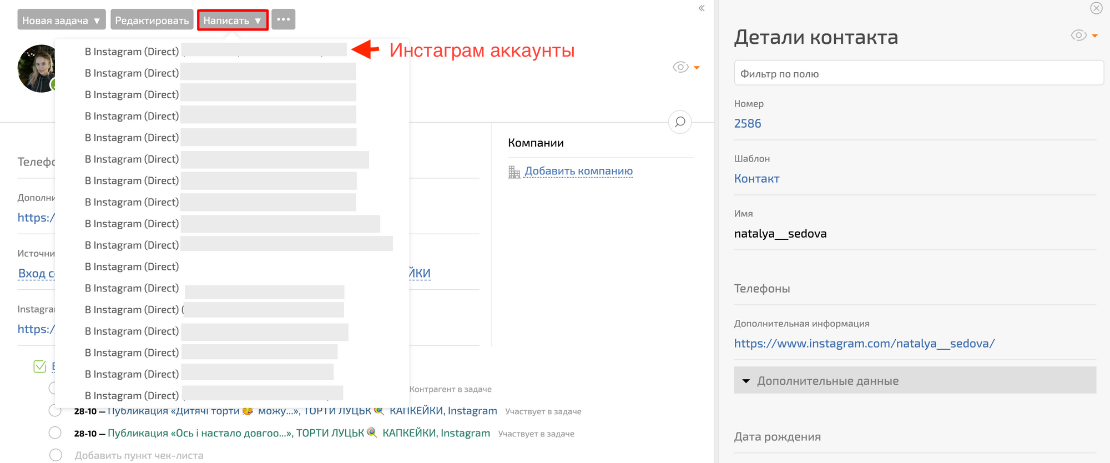Click the Добавить компанию link
Image resolution: width=1110 pixels, height=463 pixels.
pos(578,171)
